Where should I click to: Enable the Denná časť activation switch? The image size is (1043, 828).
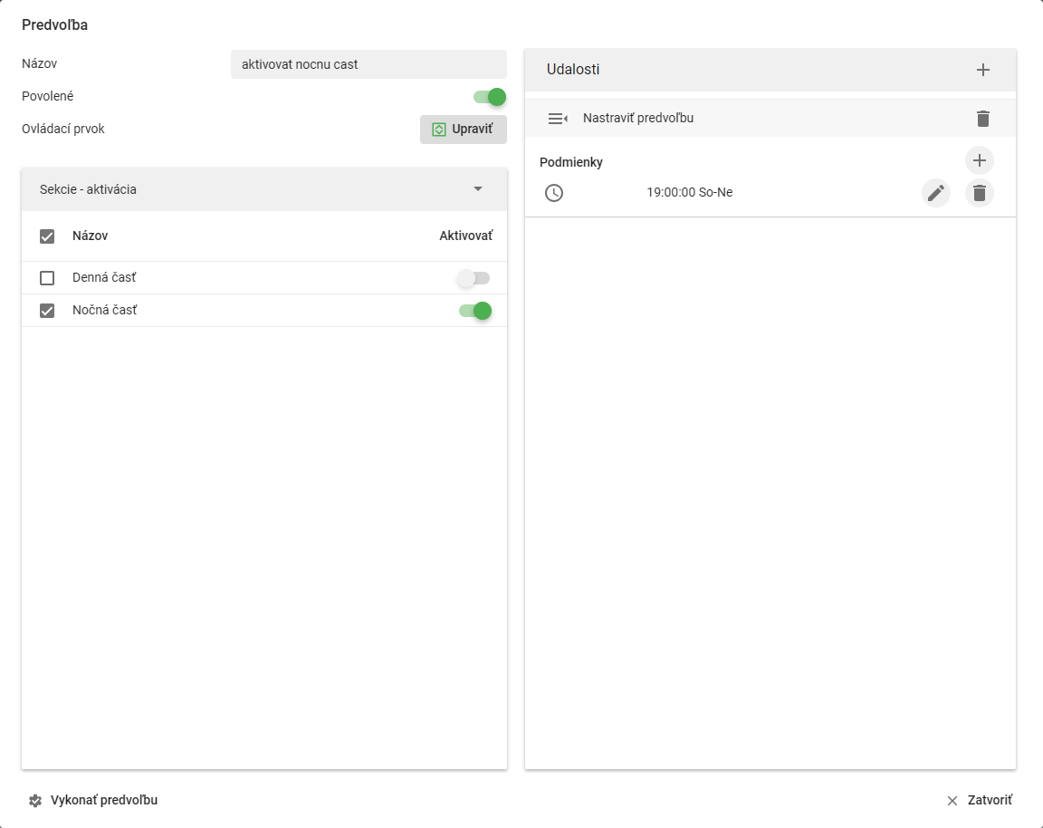(x=474, y=278)
